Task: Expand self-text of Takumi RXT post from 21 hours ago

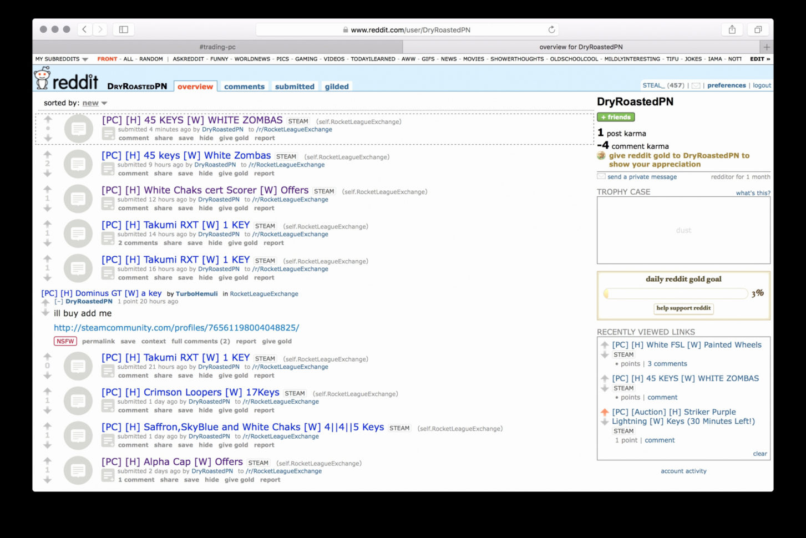Action: pos(108,371)
